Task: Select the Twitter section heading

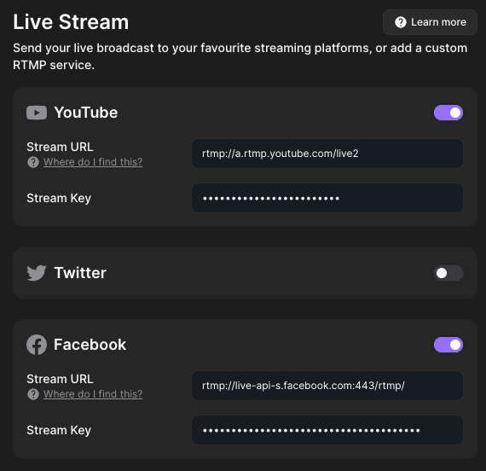Action: [x=80, y=273]
